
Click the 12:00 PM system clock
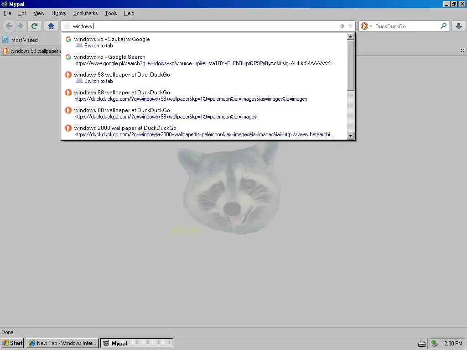point(452,344)
